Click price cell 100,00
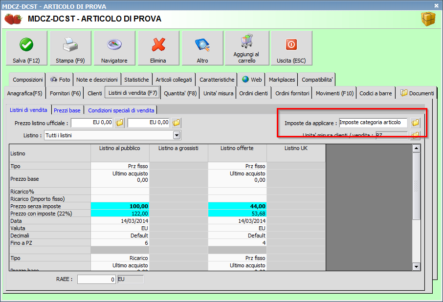Image resolution: width=443 pixels, height=302 pixels. pos(120,206)
